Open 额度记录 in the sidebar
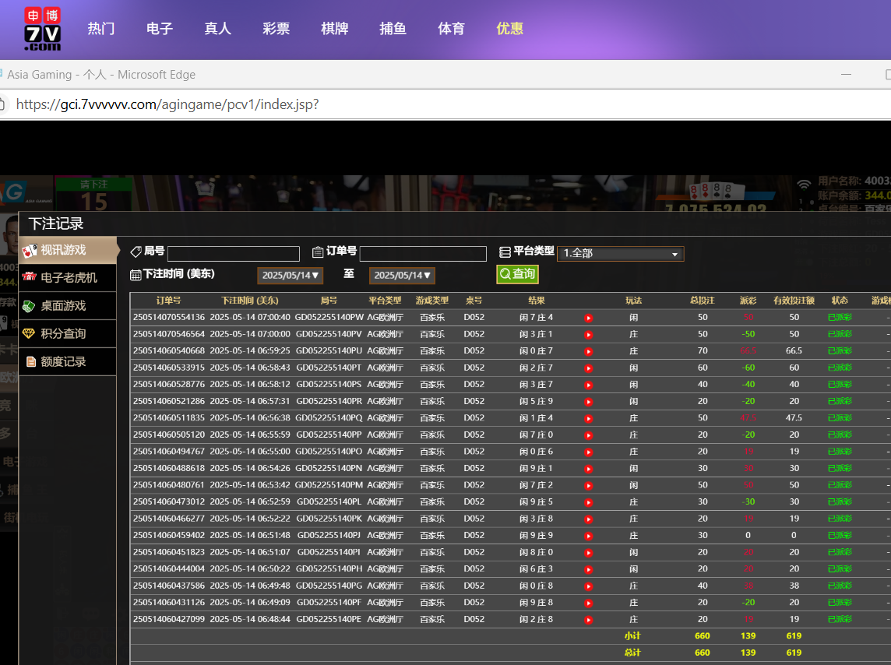Screen dimensions: 891x665 [x=67, y=361]
